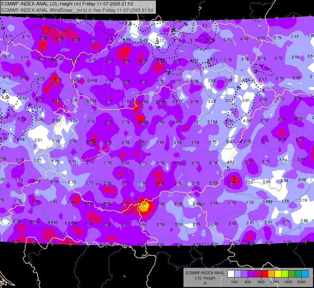Click the red legend swatch

tap(265, 274)
